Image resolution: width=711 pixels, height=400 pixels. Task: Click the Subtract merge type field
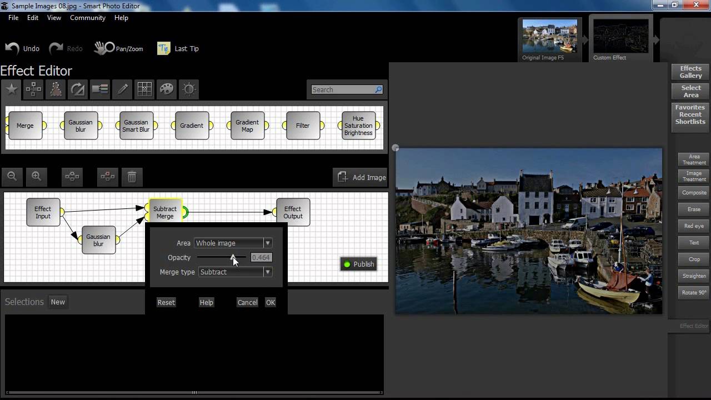pyautogui.click(x=235, y=272)
